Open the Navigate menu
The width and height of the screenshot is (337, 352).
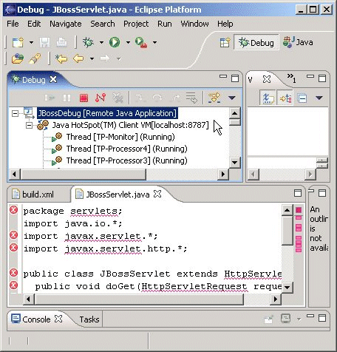(x=66, y=24)
